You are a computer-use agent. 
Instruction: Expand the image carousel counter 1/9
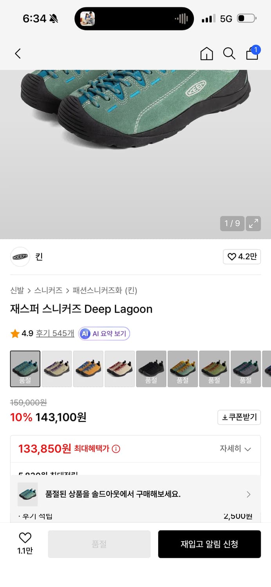[x=232, y=223]
